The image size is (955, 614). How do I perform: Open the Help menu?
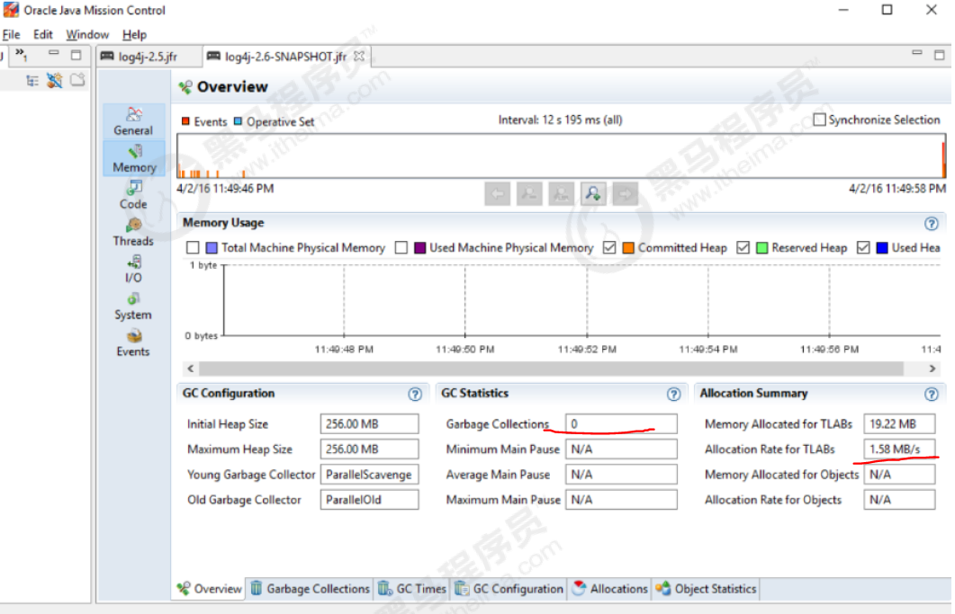[135, 35]
